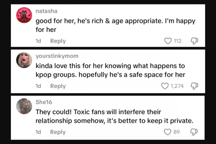
Task: Open She16's profile picture
Action: pyautogui.click(x=24, y=106)
